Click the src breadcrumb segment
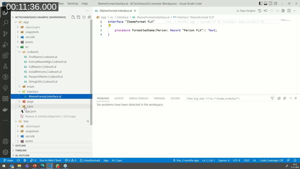Viewport: 300px width, 169px height. click(112, 17)
